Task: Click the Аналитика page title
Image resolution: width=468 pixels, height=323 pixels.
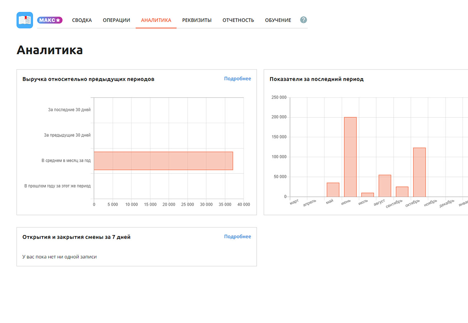Action: pos(50,50)
